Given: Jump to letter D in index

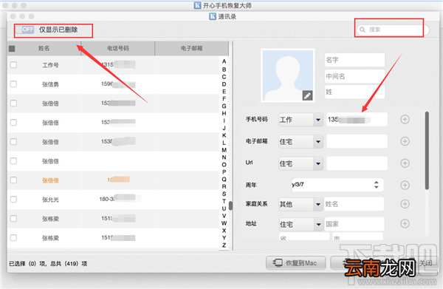Looking at the screenshot, I should click(224, 84).
